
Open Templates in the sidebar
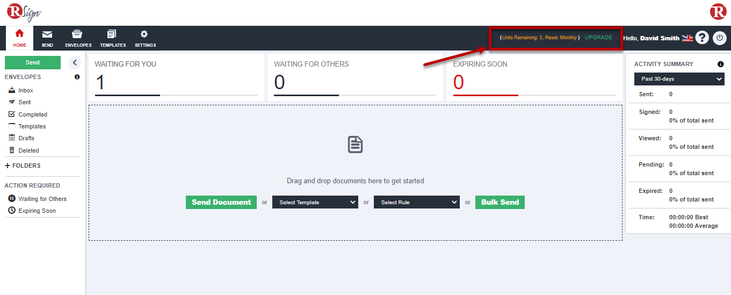(32, 126)
